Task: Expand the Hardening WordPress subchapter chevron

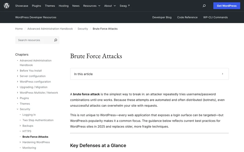Action: coord(20,142)
